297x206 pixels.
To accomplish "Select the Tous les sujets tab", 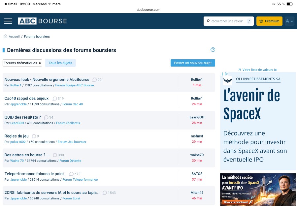I will pyautogui.click(x=60, y=63).
